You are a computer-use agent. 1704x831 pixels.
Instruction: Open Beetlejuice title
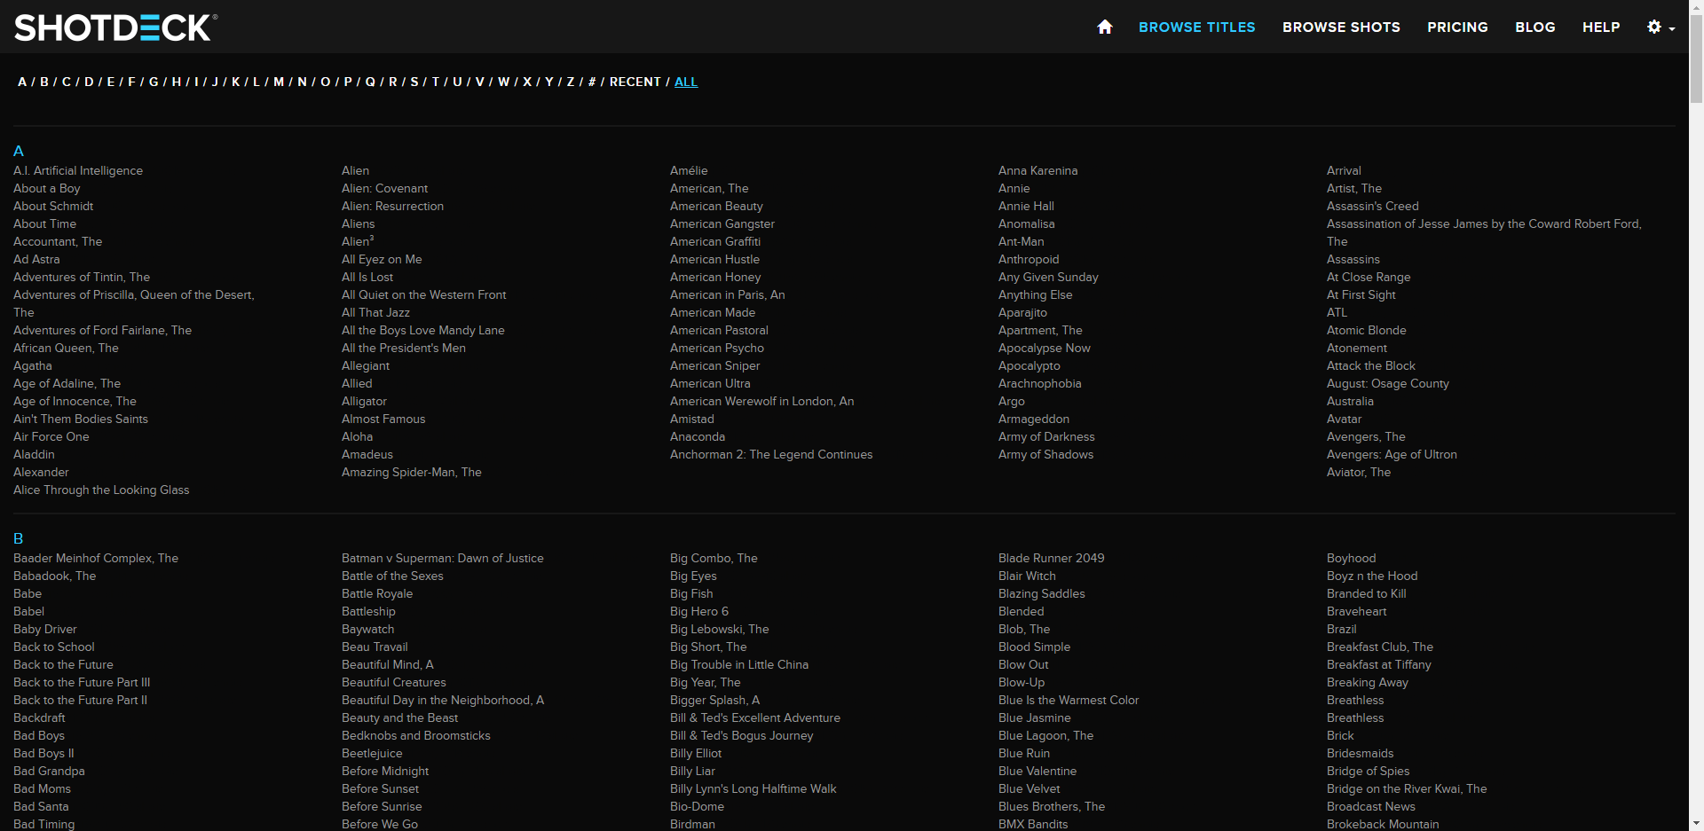pos(372,753)
